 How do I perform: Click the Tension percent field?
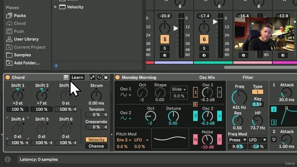[97, 115]
